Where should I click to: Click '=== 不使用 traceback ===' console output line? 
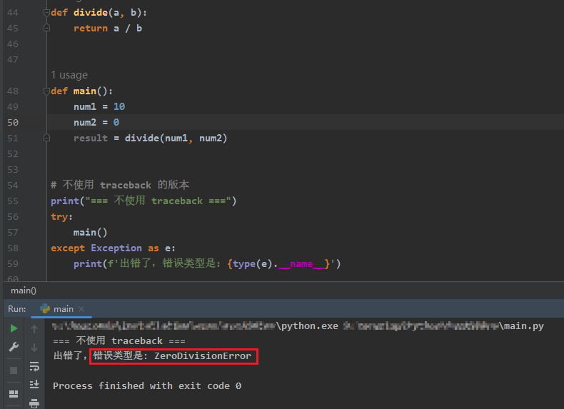point(119,340)
